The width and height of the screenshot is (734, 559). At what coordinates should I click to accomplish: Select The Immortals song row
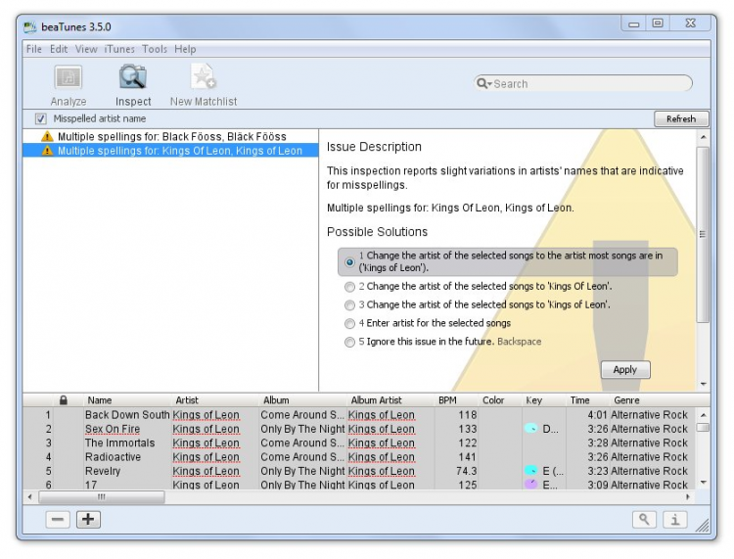point(359,443)
